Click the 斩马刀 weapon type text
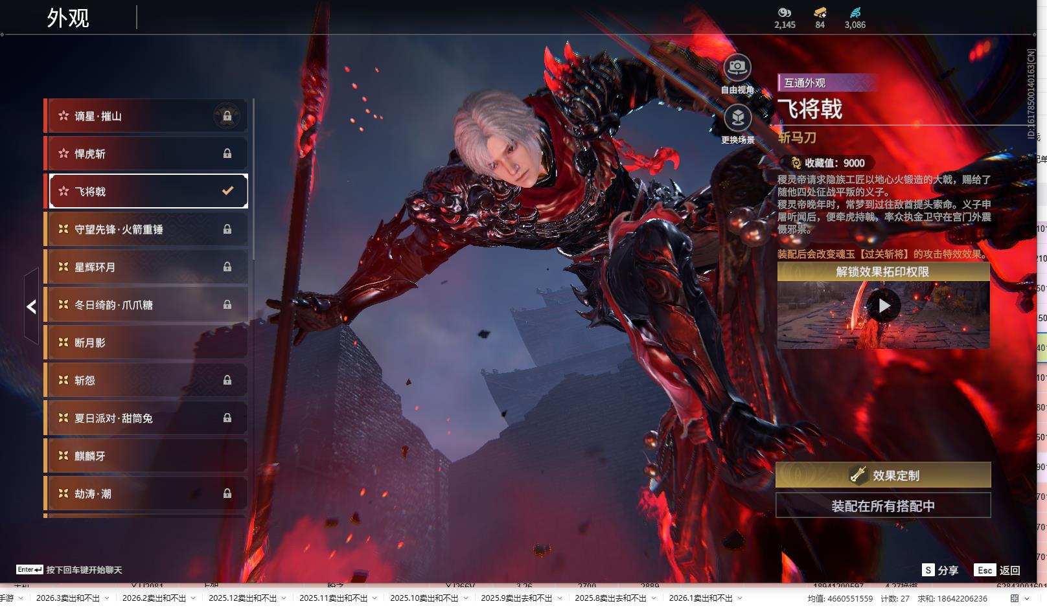The width and height of the screenshot is (1047, 608). 797,138
